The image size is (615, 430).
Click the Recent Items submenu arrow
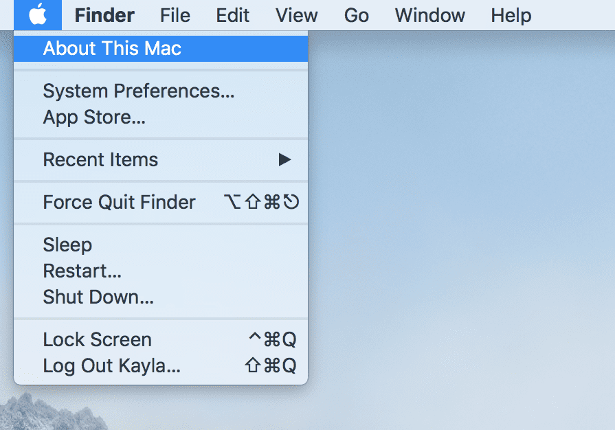pos(287,159)
